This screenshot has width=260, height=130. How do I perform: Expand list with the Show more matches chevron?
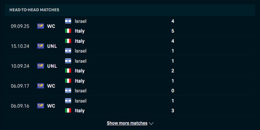click(151, 123)
